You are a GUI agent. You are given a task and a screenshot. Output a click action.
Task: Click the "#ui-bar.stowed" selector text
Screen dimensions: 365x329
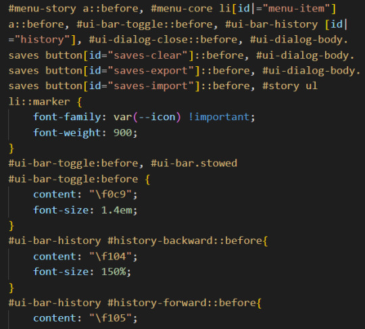point(194,163)
